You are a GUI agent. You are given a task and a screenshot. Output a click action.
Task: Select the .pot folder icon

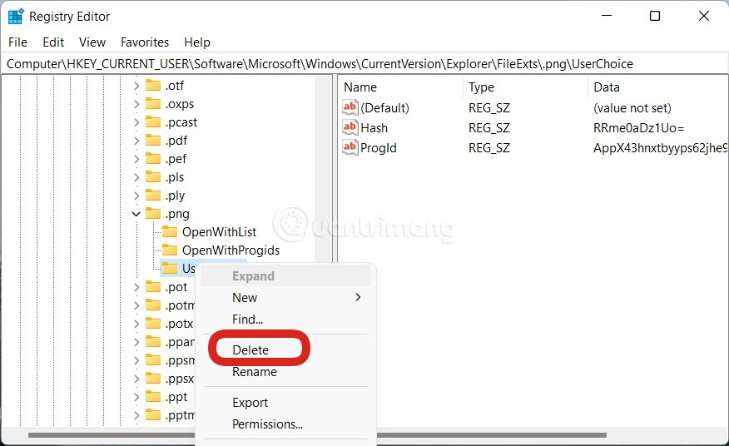pos(153,287)
